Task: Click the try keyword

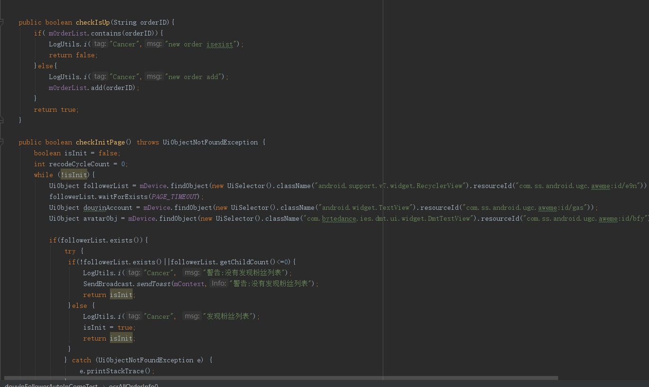Action: pyautogui.click(x=70, y=251)
